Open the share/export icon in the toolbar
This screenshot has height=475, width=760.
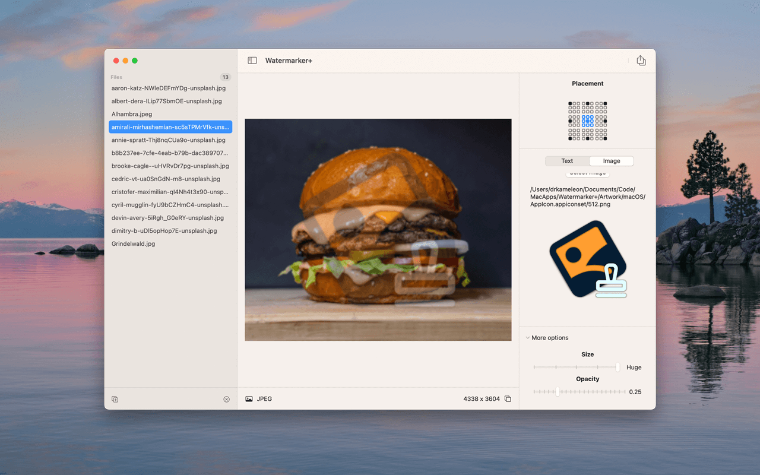641,60
